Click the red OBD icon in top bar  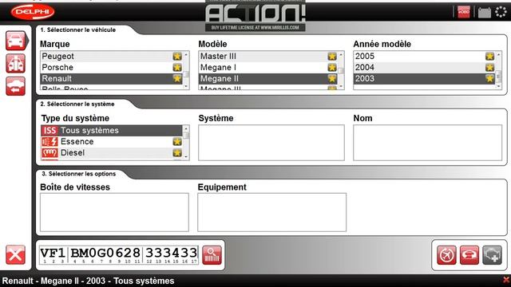click(463, 12)
